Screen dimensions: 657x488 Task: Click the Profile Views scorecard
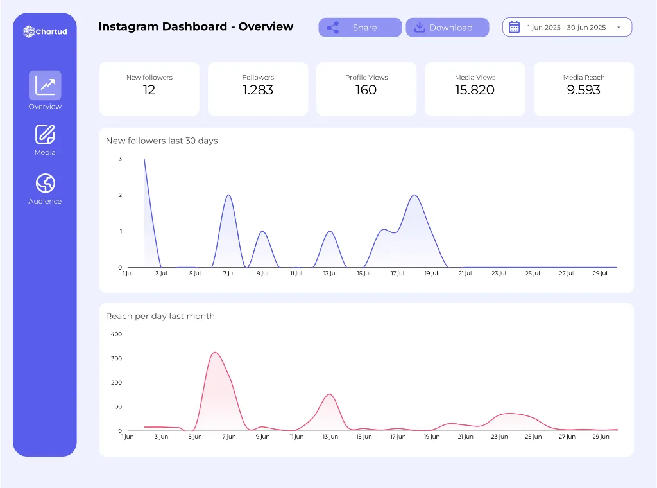(x=366, y=89)
